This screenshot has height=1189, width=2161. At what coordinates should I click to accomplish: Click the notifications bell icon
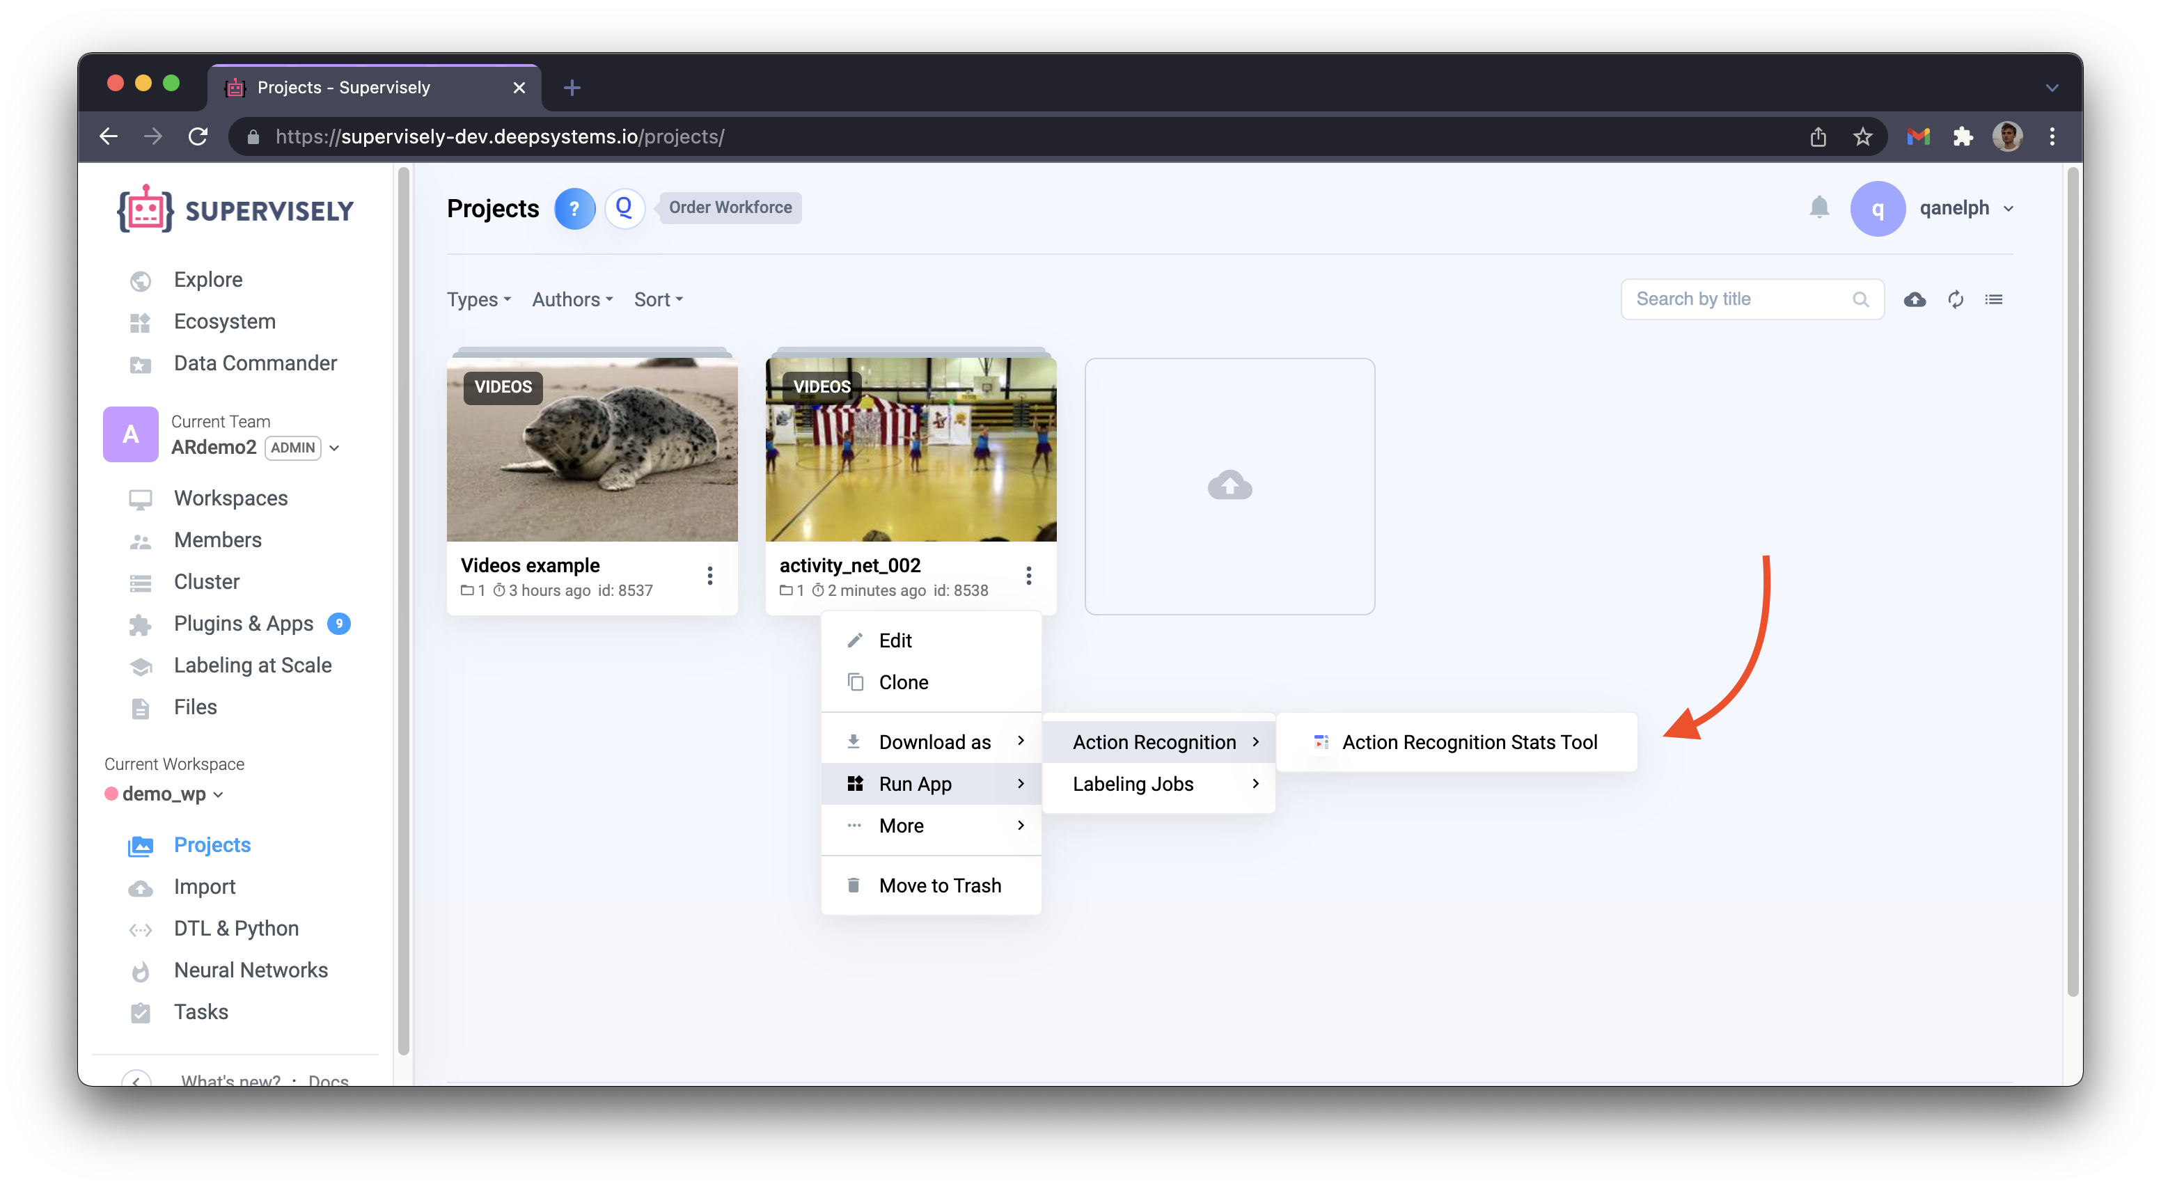coord(1818,207)
